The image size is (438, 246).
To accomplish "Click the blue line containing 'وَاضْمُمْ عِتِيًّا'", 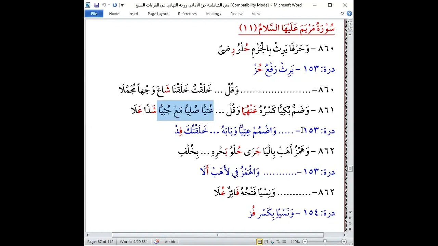I will pos(255,131).
